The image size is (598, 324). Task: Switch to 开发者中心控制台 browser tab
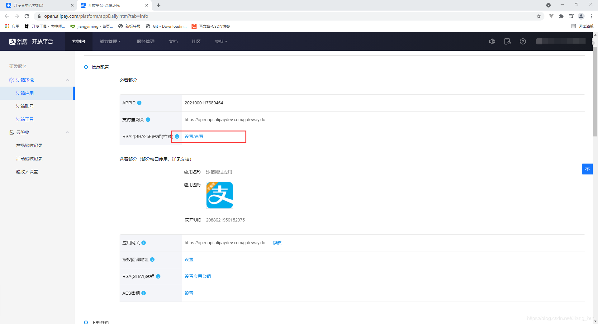(39, 5)
